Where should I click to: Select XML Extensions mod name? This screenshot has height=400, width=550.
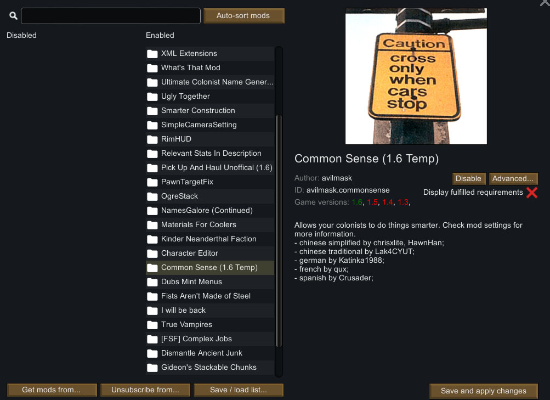[x=189, y=53]
